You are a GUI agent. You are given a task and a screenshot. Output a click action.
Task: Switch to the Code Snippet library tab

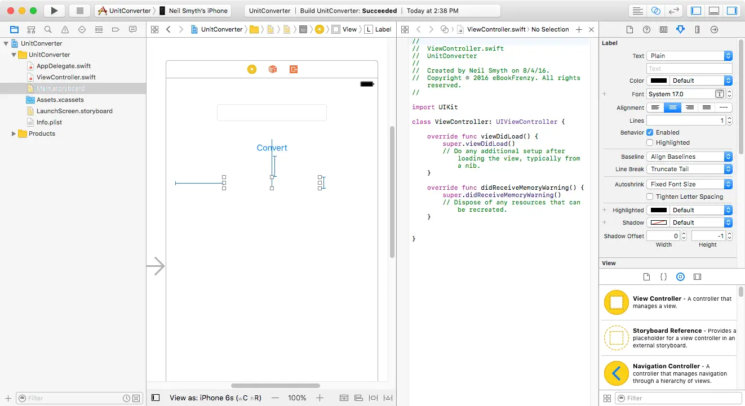click(663, 276)
